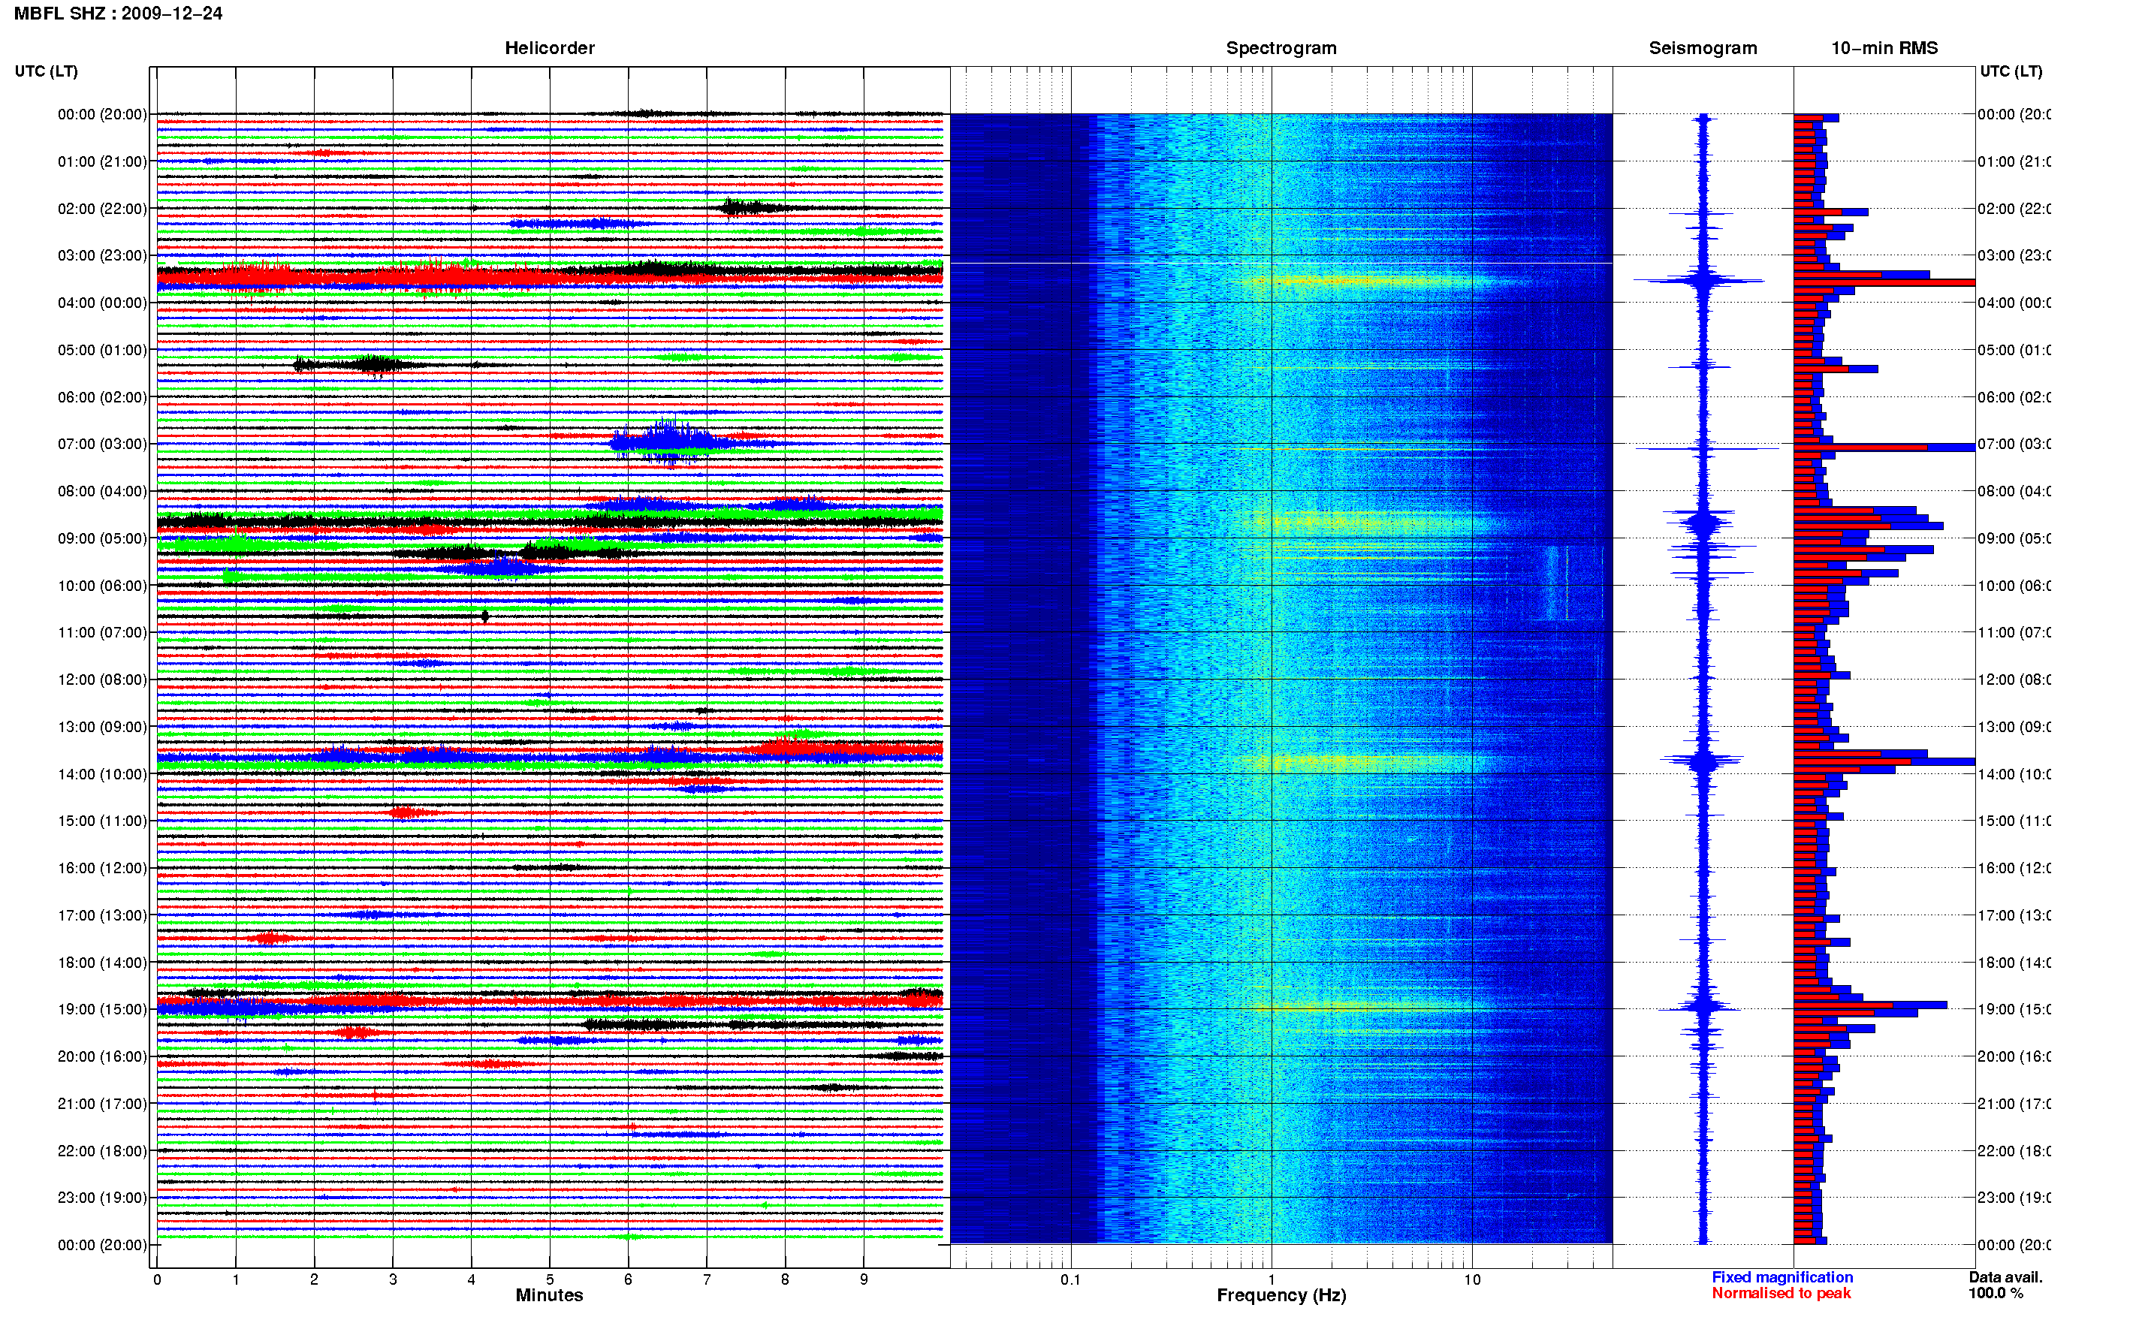Select the Seismogram panel heading
The width and height of the screenshot is (2136, 1335).
pos(1703,48)
